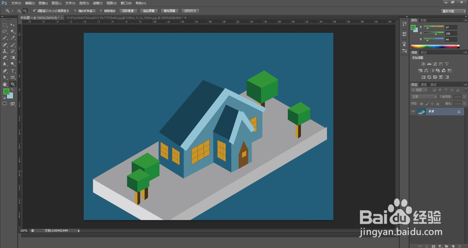The image size is (468, 248).
Task: Expand the zoom tool preset picker arrow
Action: pyautogui.click(x=12, y=10)
